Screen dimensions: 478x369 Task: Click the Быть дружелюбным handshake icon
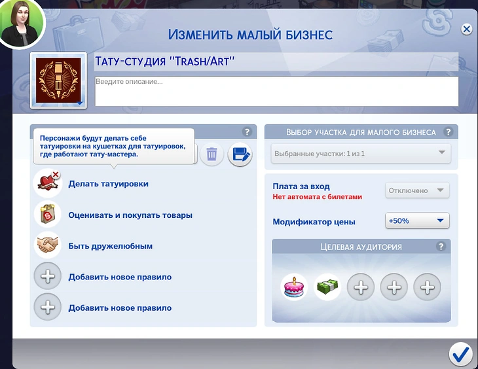coord(48,245)
